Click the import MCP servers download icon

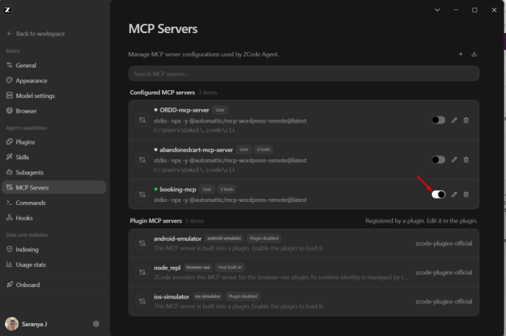point(474,54)
